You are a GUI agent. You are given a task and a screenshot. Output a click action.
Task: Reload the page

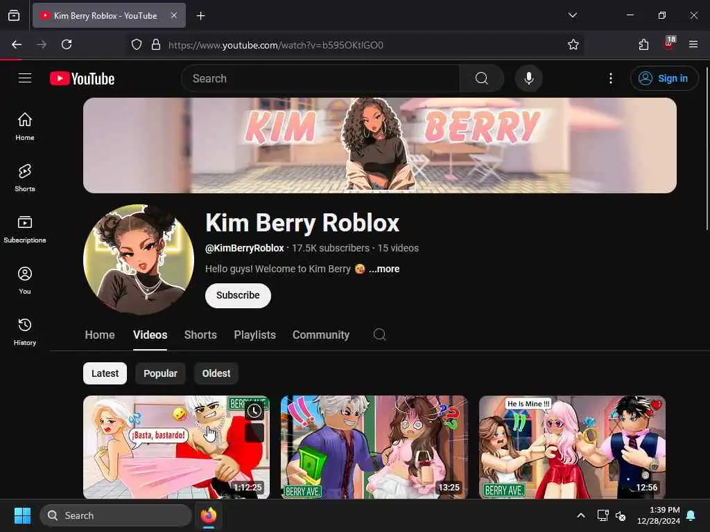67,44
